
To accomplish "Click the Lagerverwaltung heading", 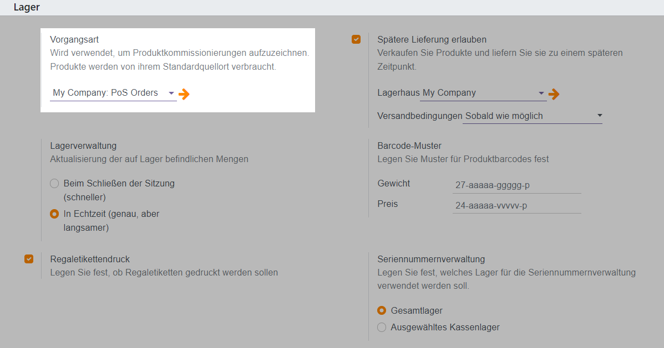I will [x=83, y=146].
